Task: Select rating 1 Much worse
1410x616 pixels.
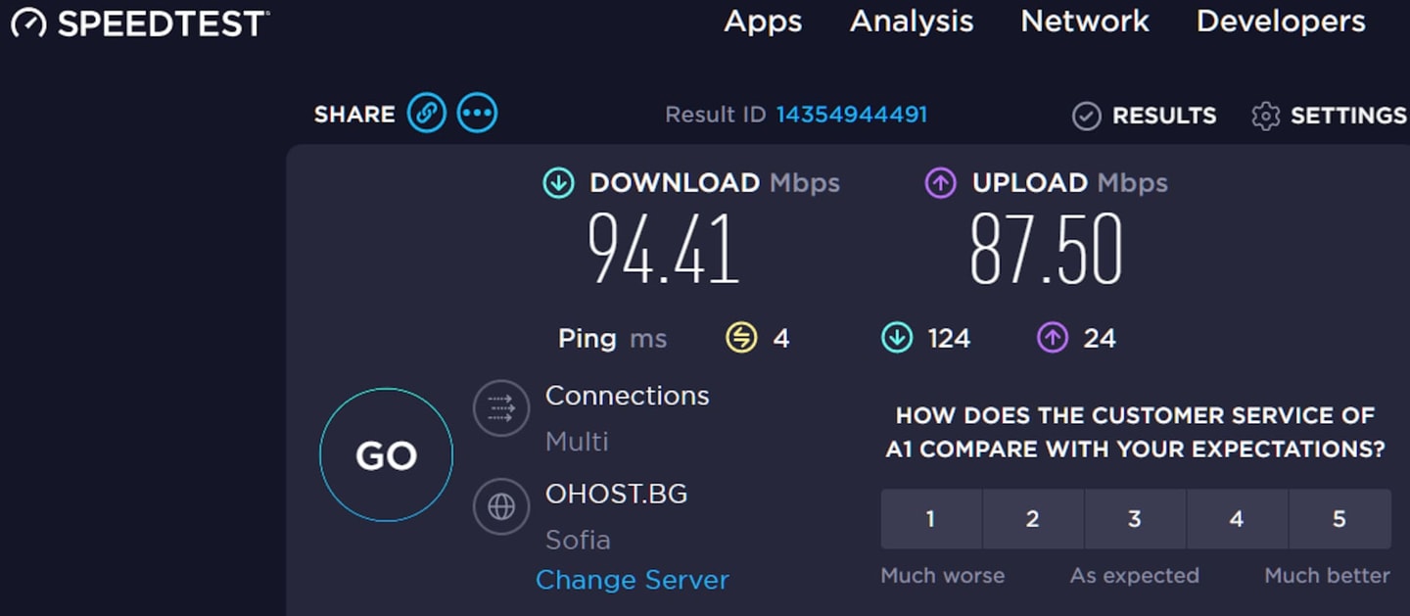Action: (x=931, y=519)
